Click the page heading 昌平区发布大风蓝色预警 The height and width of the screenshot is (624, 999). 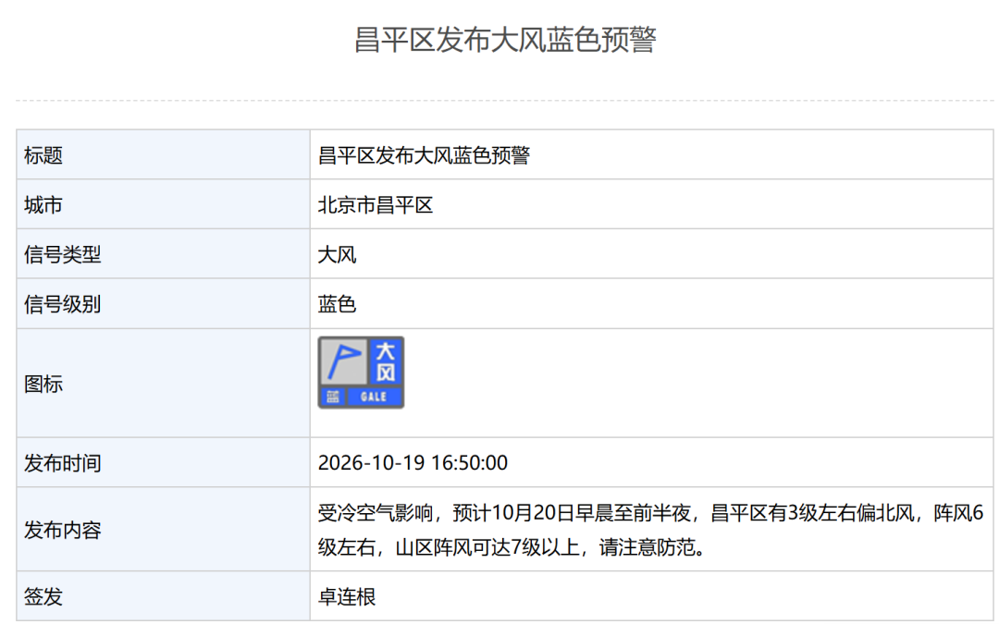pyautogui.click(x=505, y=40)
